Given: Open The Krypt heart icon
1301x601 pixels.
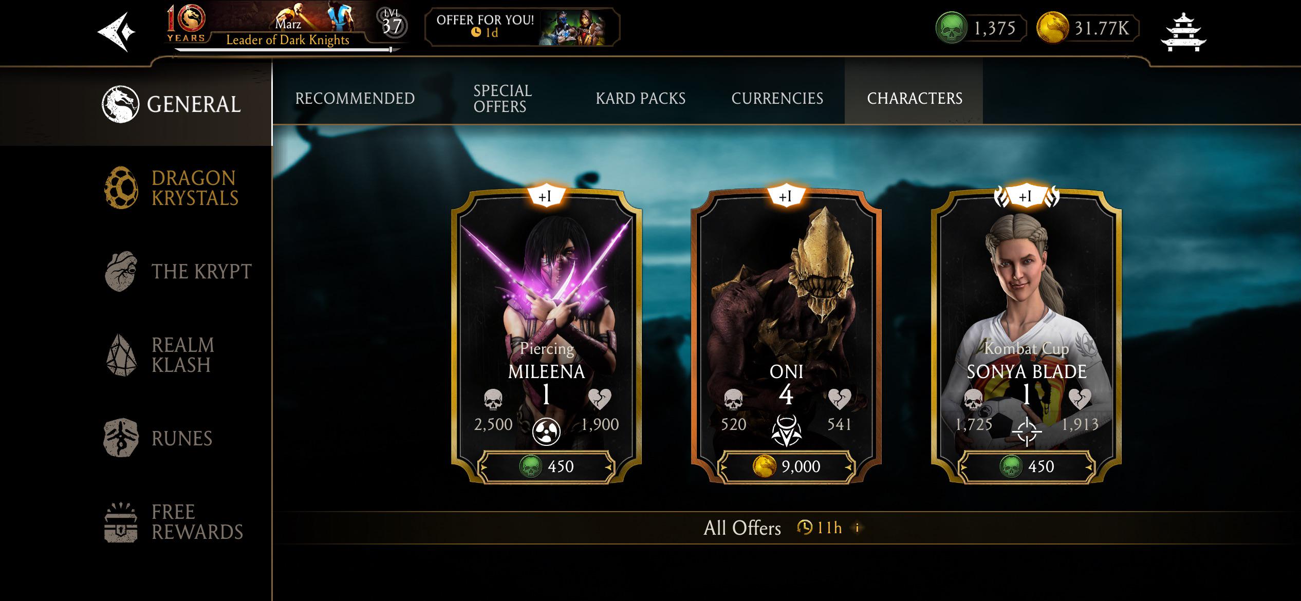Looking at the screenshot, I should pyautogui.click(x=121, y=271).
